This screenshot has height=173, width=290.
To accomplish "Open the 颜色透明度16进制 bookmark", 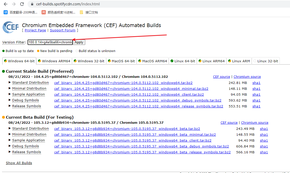I will (58, 13).
